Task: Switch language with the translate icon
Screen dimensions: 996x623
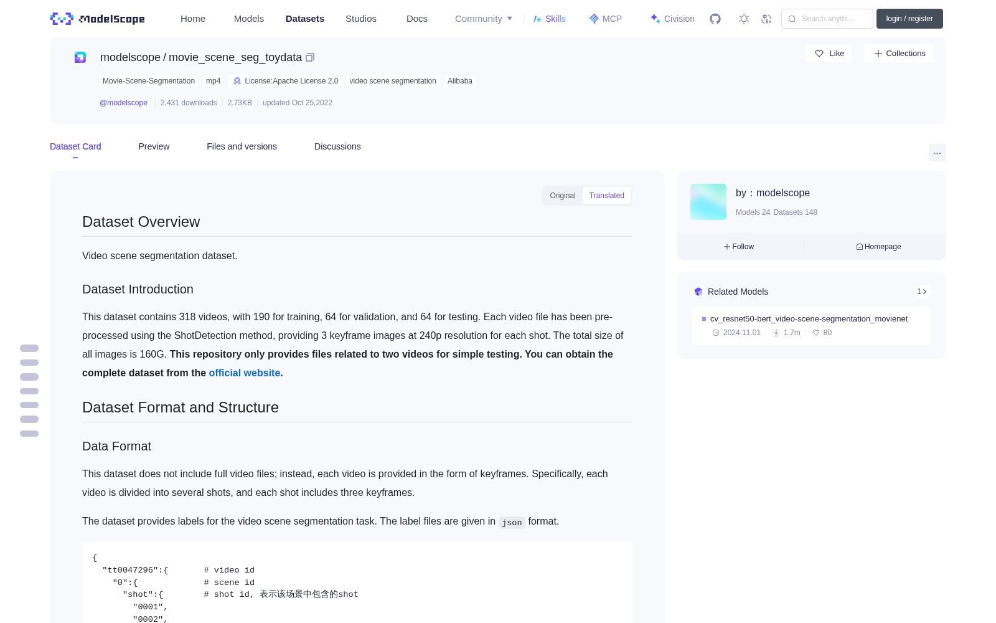Action: click(766, 19)
